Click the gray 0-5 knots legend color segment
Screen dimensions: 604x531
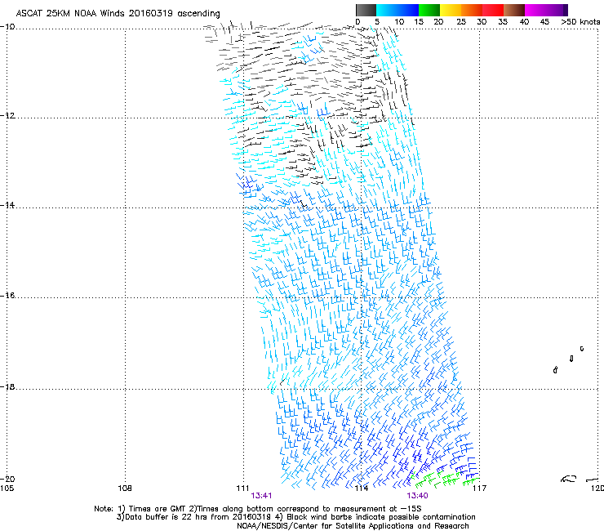366,10
